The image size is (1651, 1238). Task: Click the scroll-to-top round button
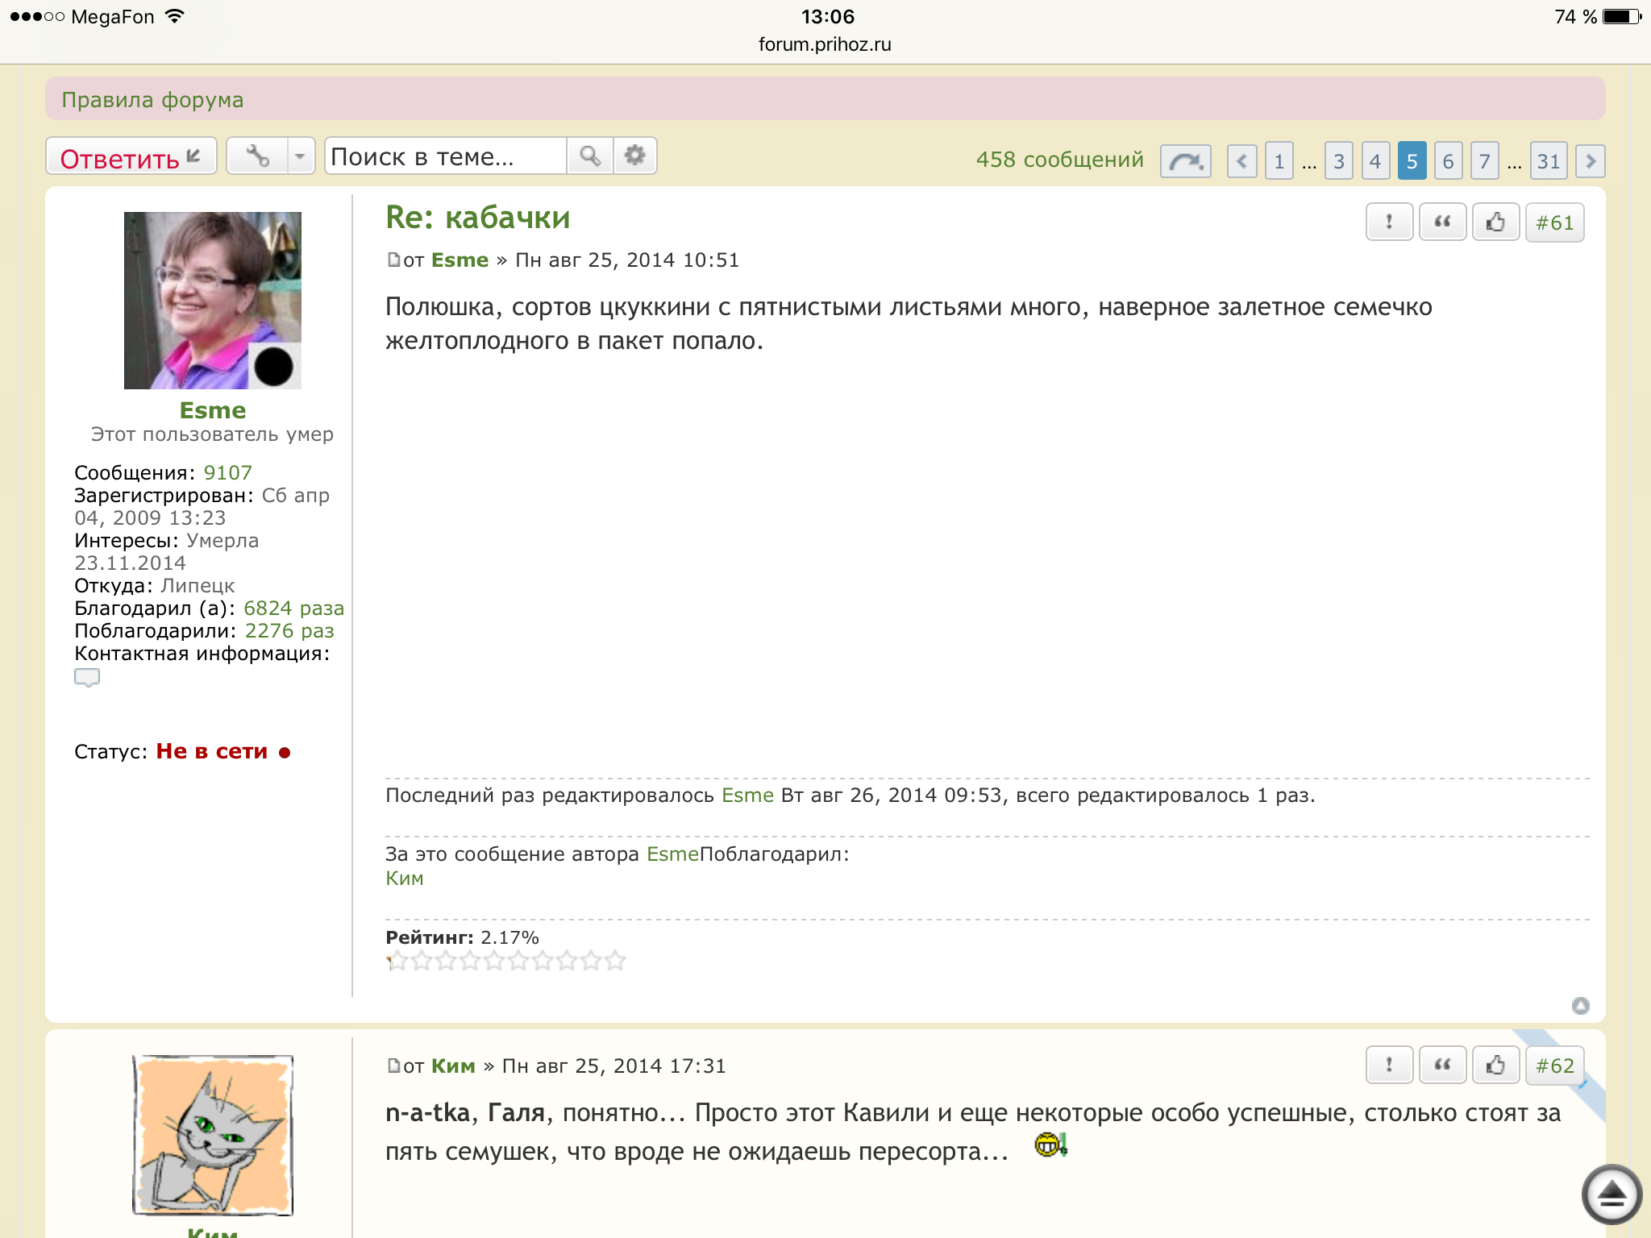(1611, 1194)
